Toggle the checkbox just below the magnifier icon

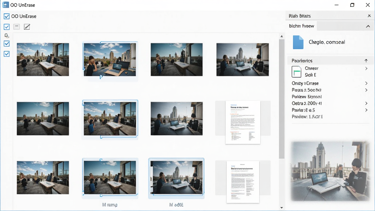tap(7, 44)
